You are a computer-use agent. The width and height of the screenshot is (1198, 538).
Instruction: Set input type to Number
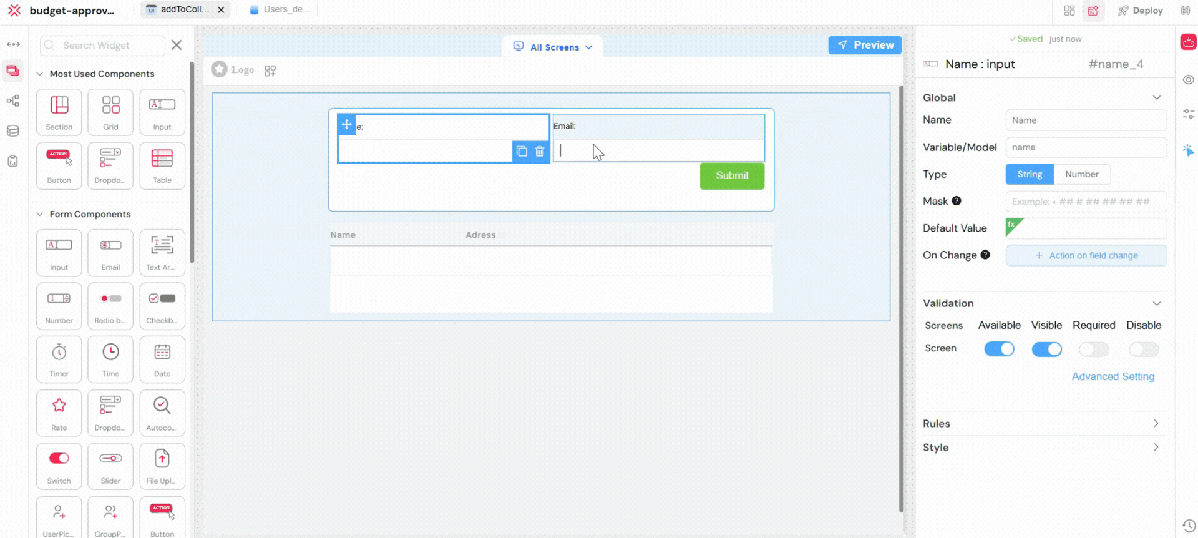click(1081, 174)
